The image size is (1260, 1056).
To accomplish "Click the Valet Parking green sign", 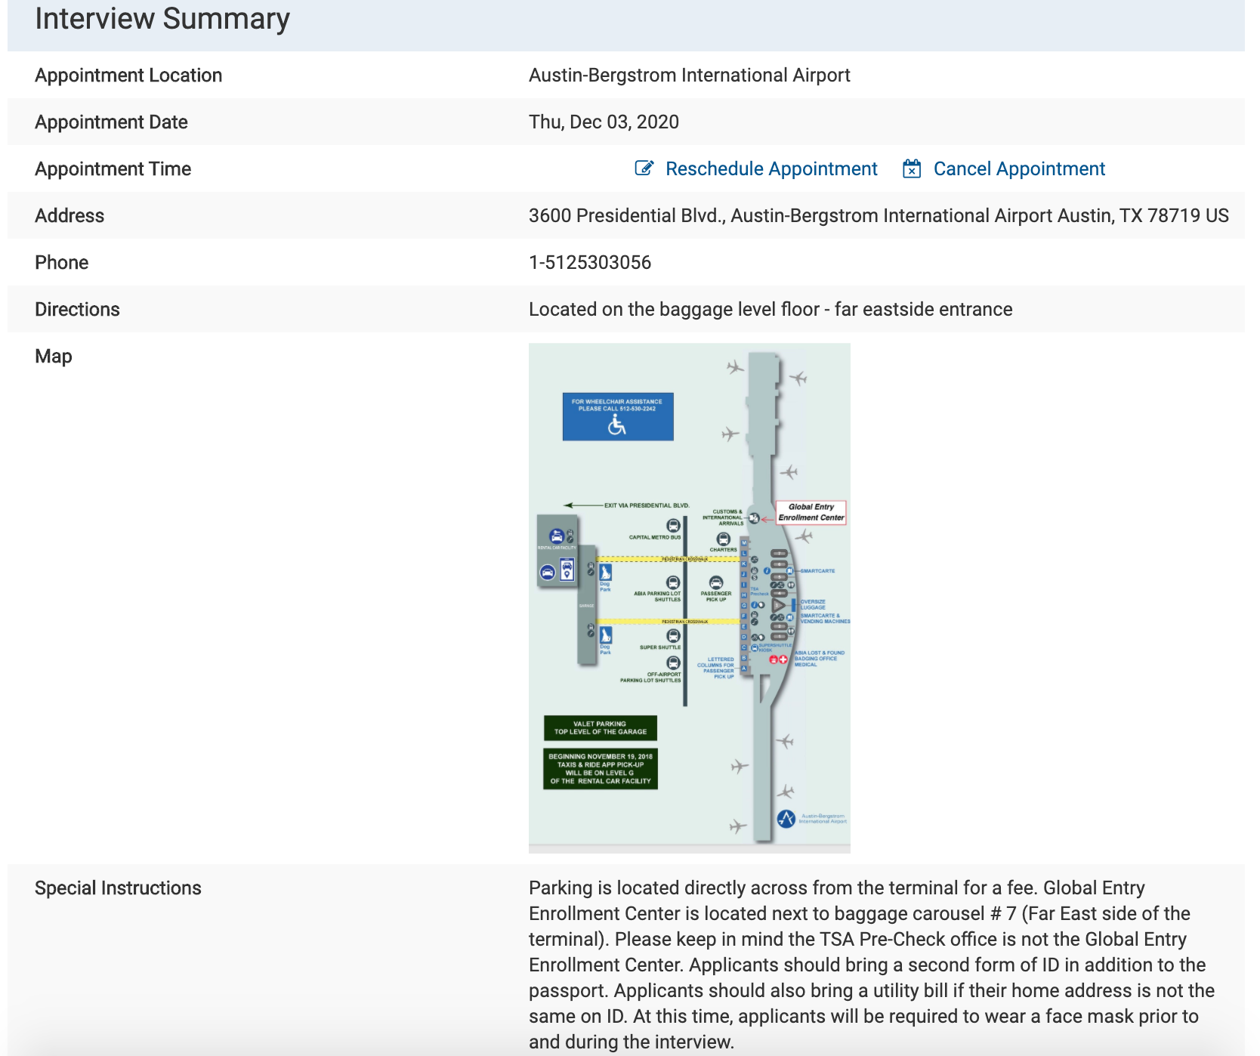I will click(x=601, y=727).
